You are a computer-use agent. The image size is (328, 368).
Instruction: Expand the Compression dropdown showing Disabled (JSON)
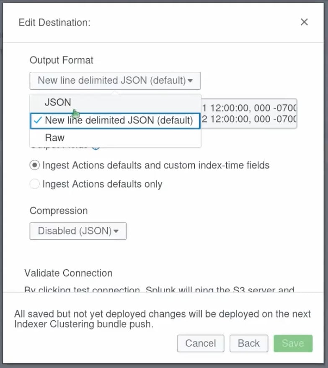tap(78, 231)
